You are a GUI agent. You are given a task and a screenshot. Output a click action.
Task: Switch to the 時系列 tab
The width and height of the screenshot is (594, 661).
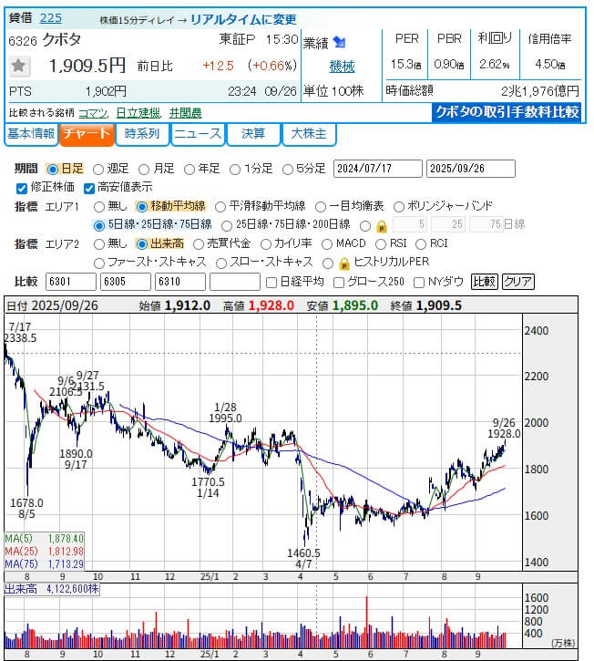pyautogui.click(x=142, y=134)
